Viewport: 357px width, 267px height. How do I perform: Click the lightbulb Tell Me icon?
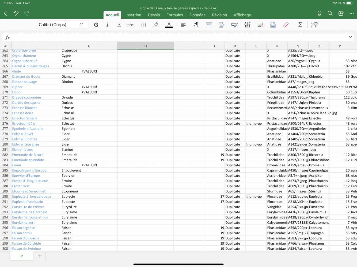click(x=319, y=13)
